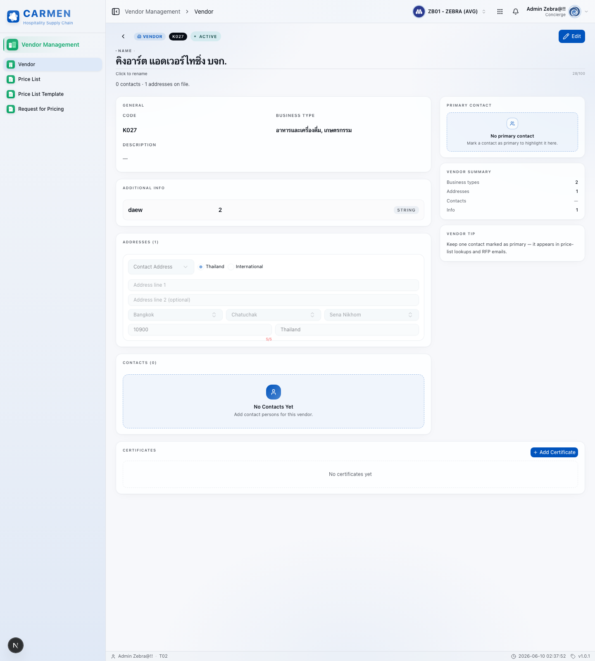Image resolution: width=595 pixels, height=661 pixels.
Task: Open Price List in the sidebar
Action: tap(53, 79)
